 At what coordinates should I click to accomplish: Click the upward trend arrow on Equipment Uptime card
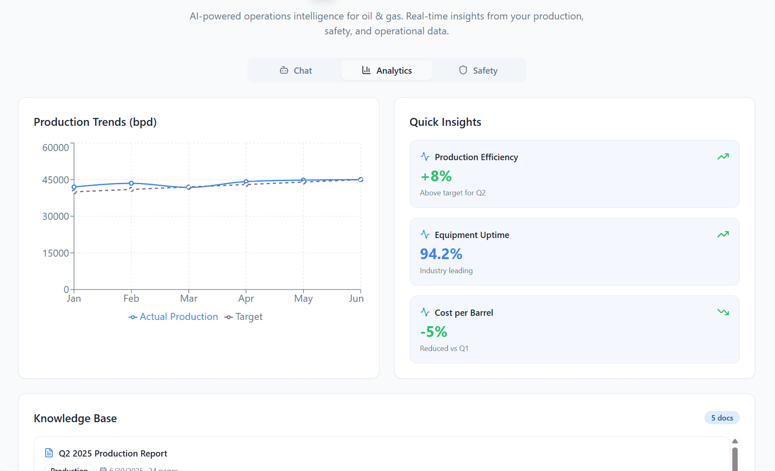coord(723,234)
